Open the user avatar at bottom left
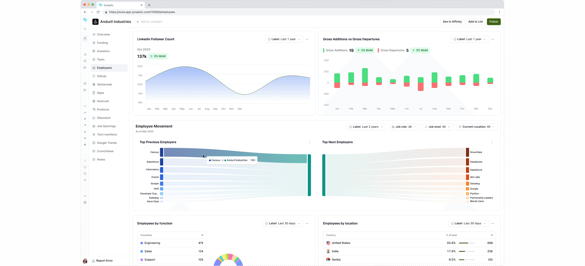The width and height of the screenshot is (585, 266). 85,261
